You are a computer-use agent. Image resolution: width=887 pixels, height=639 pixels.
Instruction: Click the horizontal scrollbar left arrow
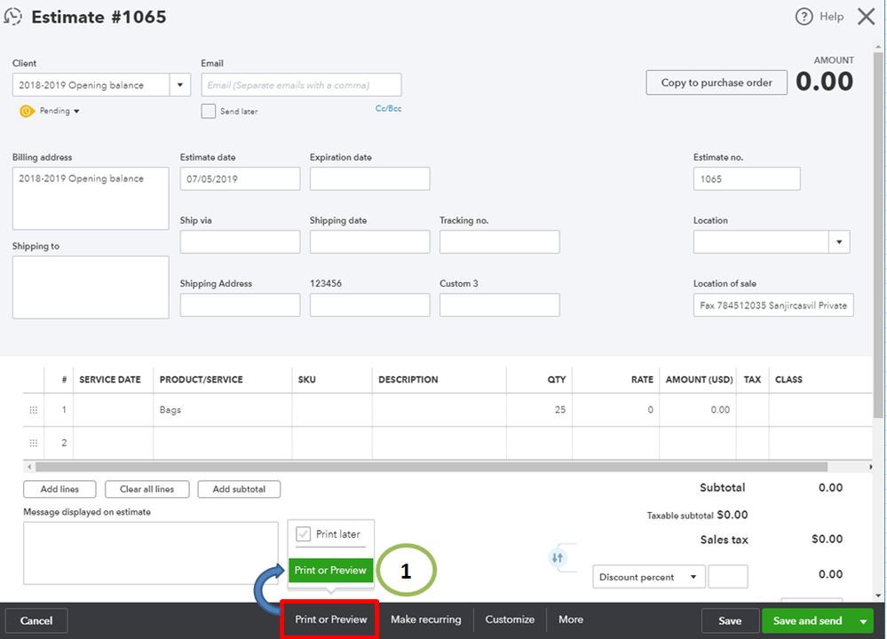[x=28, y=467]
